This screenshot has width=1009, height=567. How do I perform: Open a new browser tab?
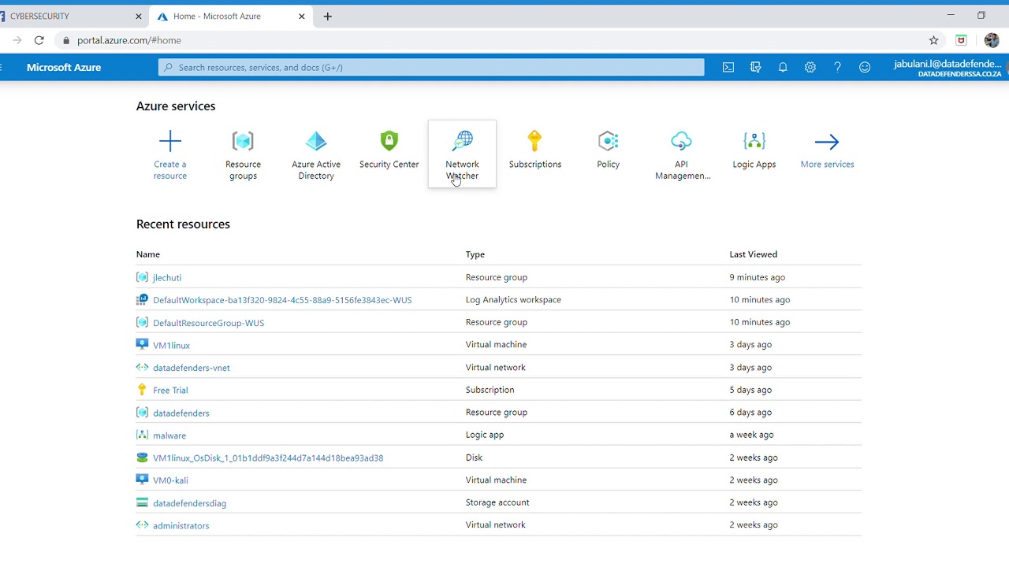328,17
